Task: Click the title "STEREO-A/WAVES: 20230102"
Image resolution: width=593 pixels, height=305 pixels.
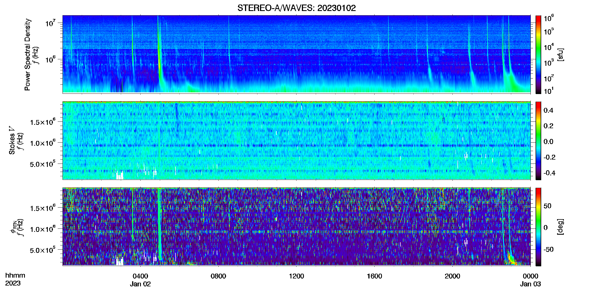Action: tap(296, 8)
